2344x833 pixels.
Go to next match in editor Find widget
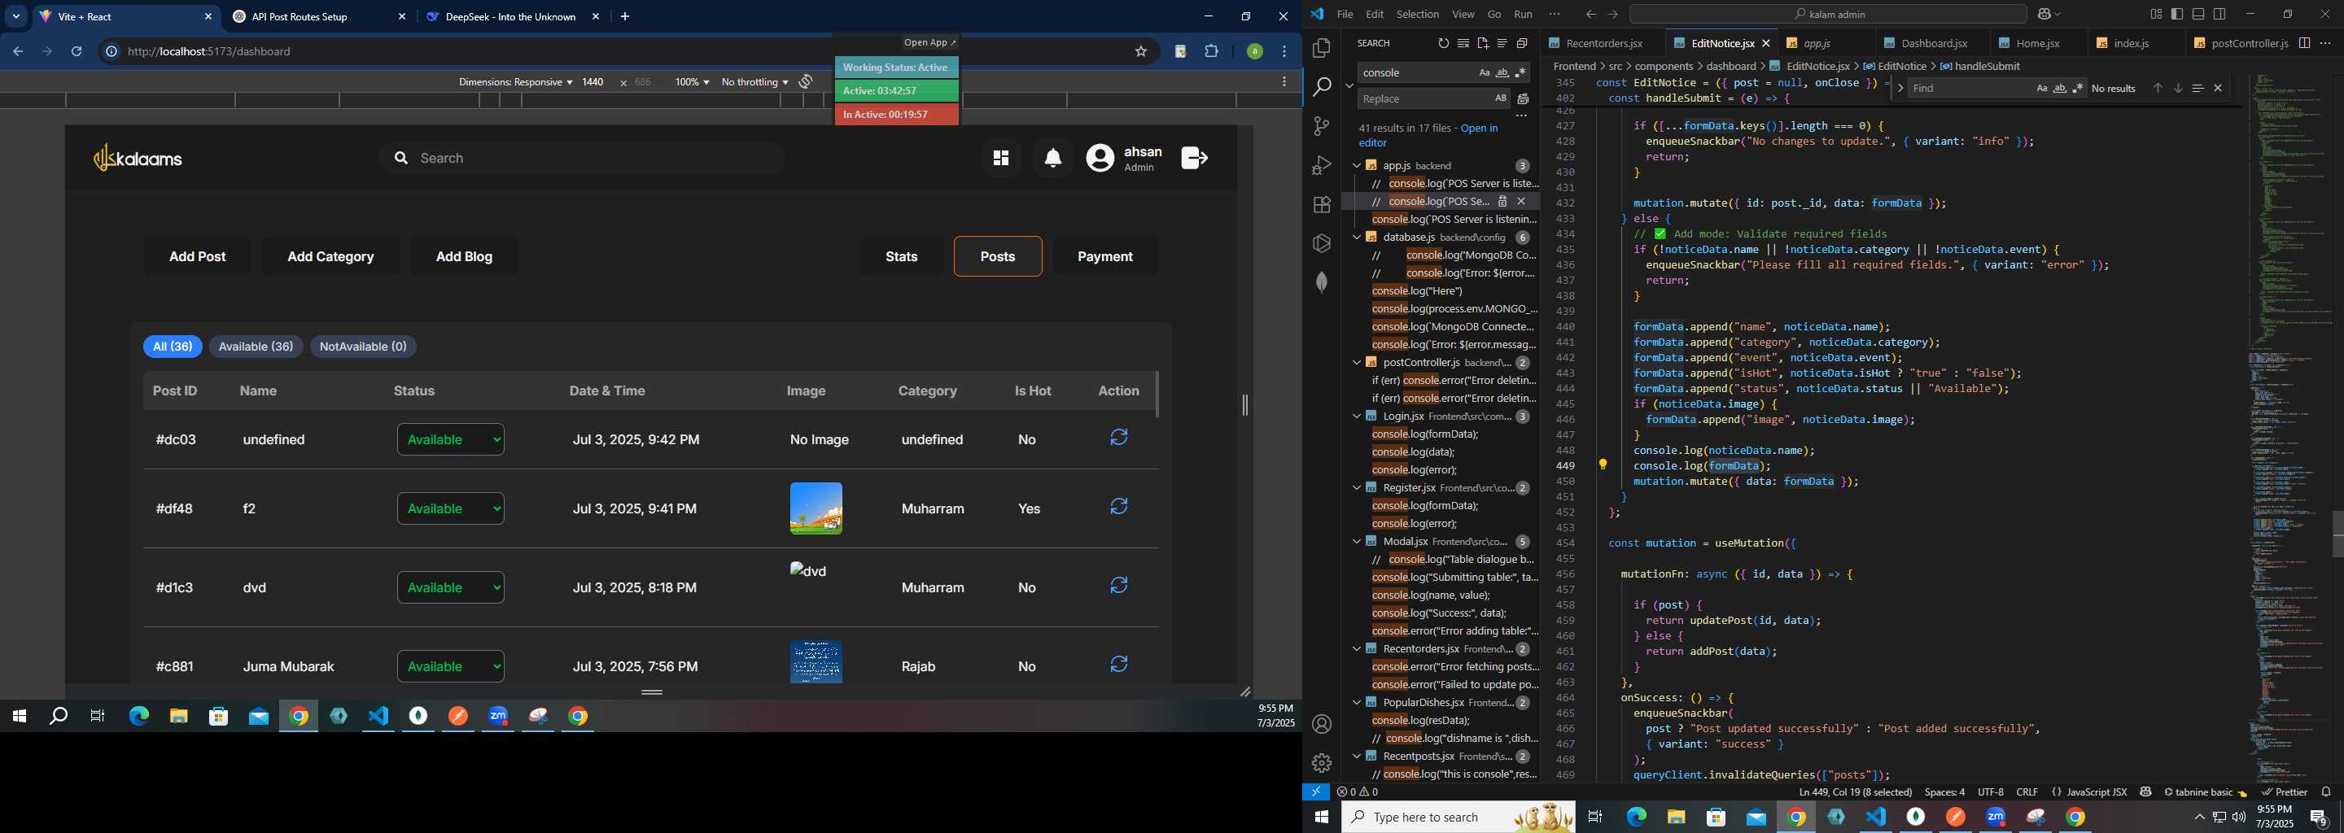click(x=2177, y=88)
